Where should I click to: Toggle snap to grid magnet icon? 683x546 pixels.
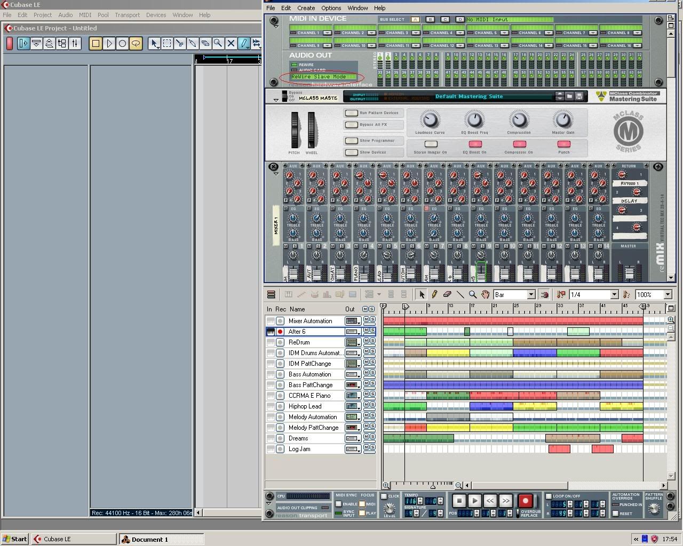click(544, 294)
